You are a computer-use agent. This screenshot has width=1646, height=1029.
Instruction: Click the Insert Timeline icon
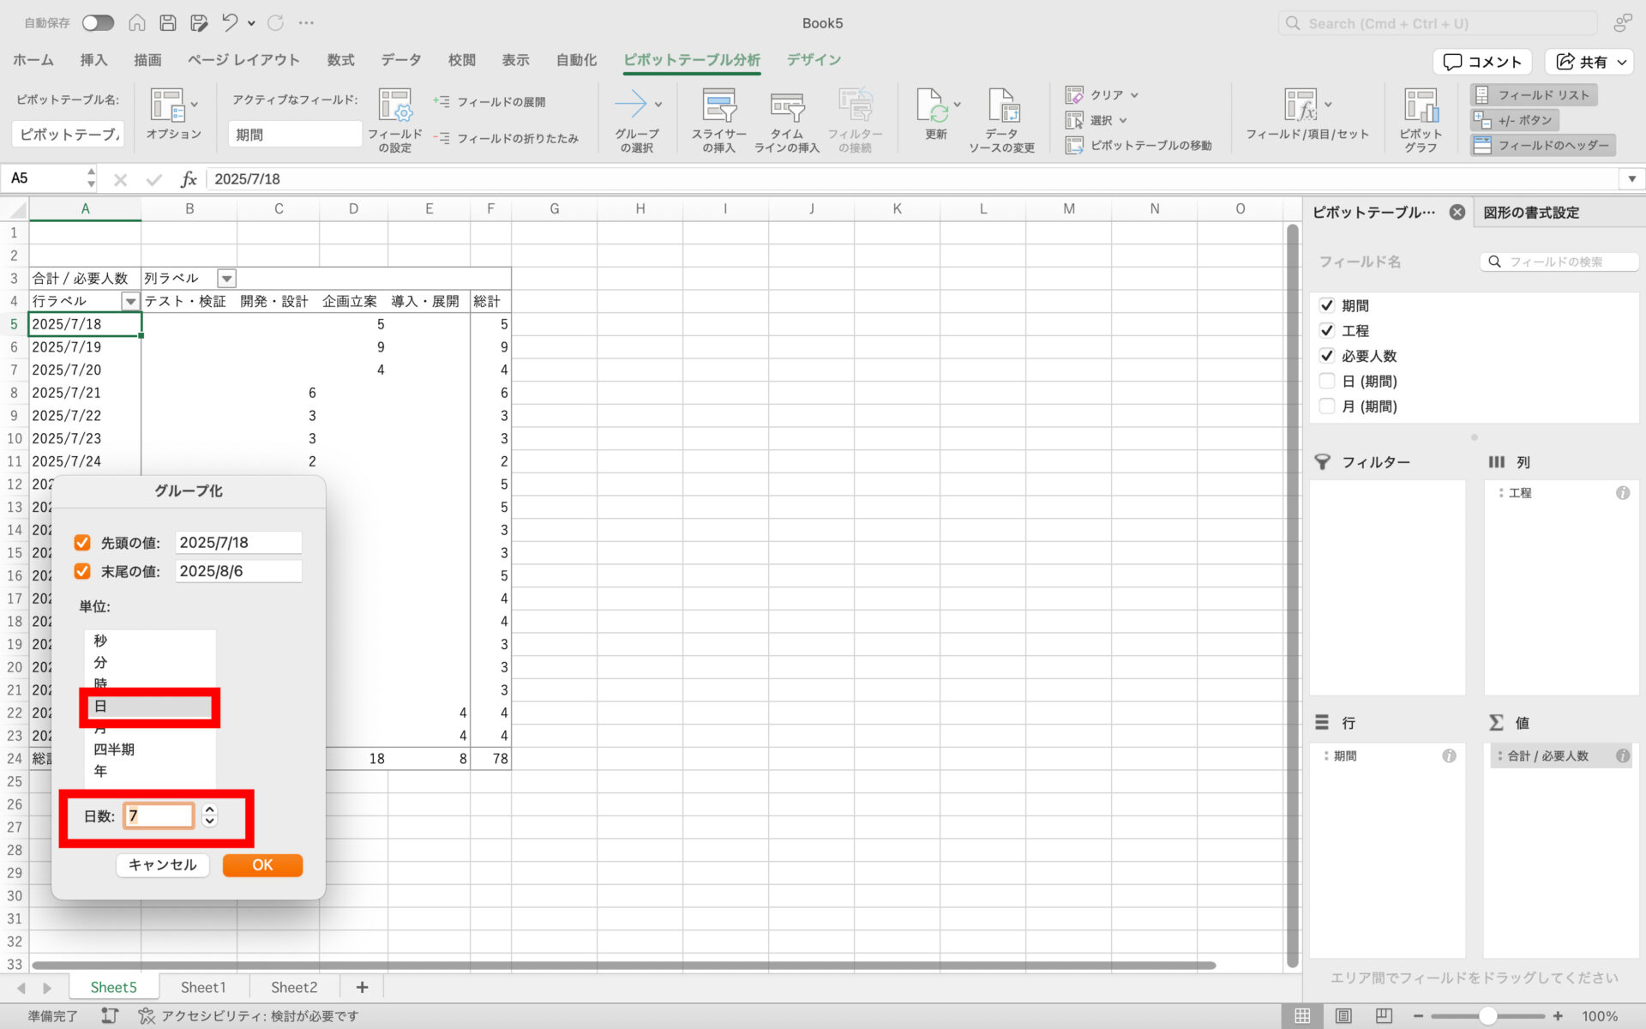pos(786,108)
